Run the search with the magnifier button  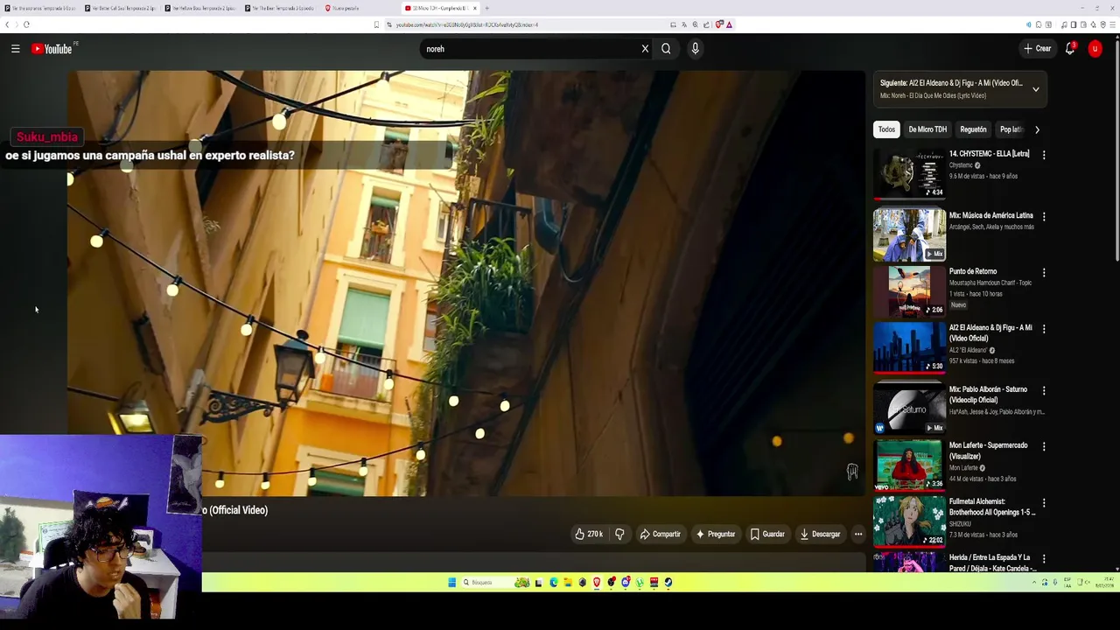point(666,49)
